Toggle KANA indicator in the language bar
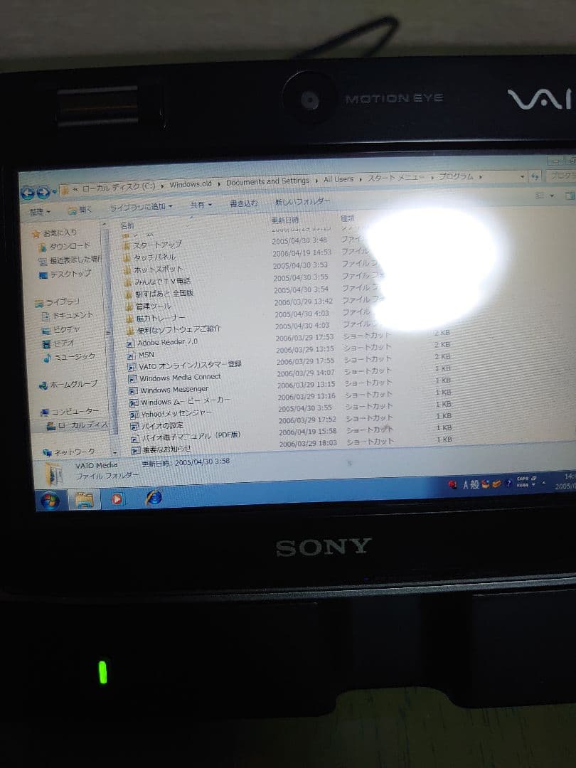Image resolution: width=576 pixels, height=768 pixels. pyautogui.click(x=522, y=484)
